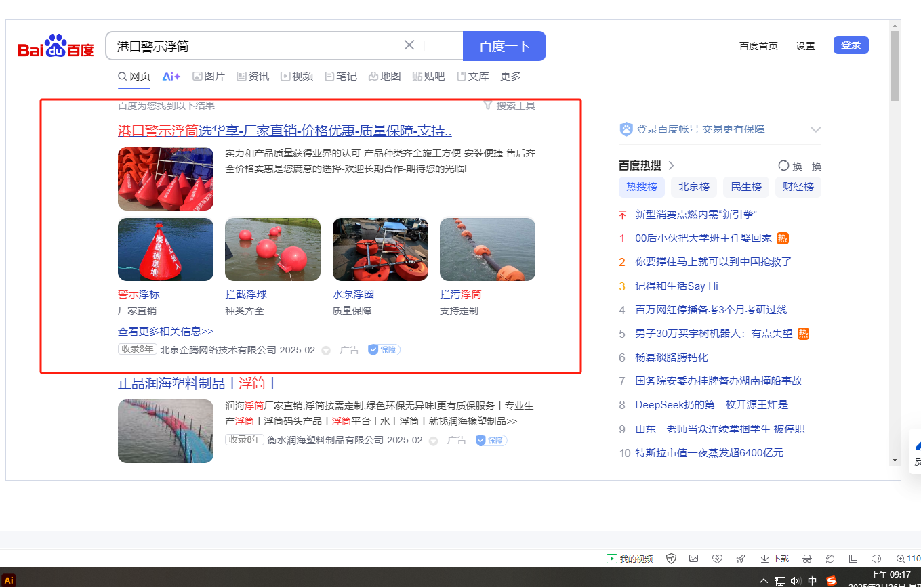This screenshot has width=921, height=587.
Task: Open 我的视频 in the status bar
Action: 630,559
